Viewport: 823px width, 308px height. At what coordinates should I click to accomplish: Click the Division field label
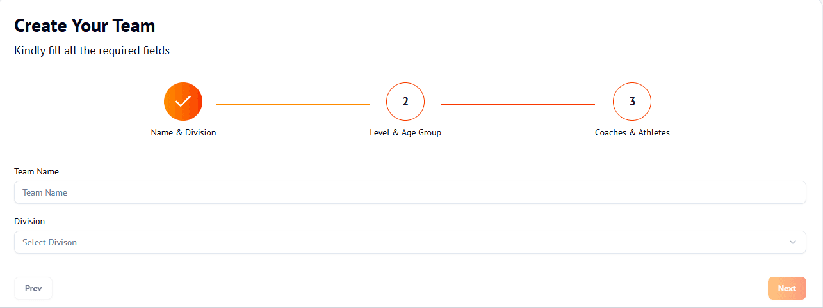click(x=29, y=221)
